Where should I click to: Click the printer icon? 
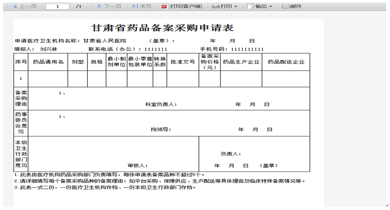pos(215,6)
